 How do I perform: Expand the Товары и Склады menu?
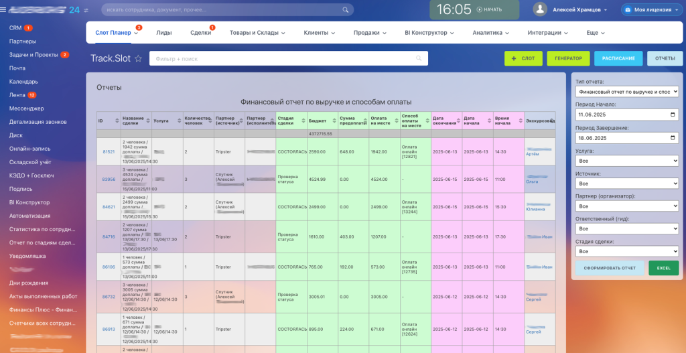pyautogui.click(x=257, y=32)
